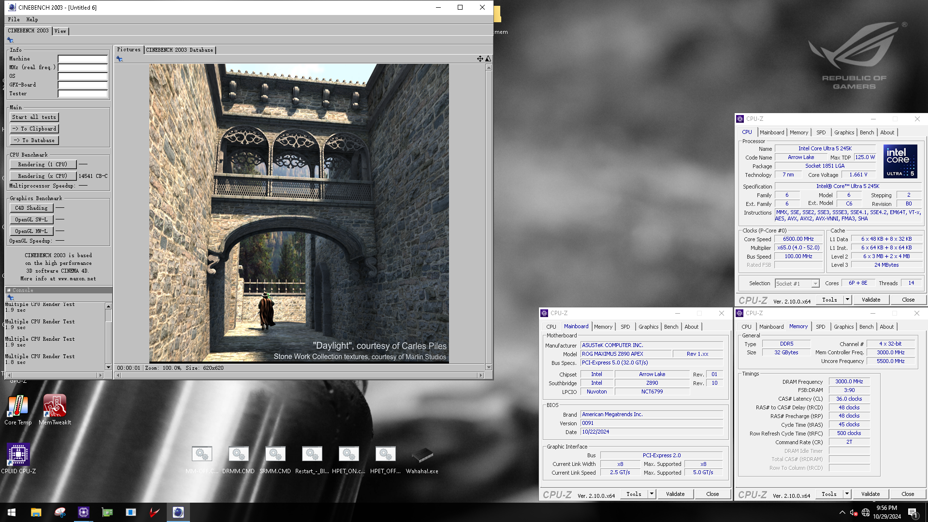Open the Help menu in CINEBENCH
This screenshot has height=522, width=928.
[32, 19]
